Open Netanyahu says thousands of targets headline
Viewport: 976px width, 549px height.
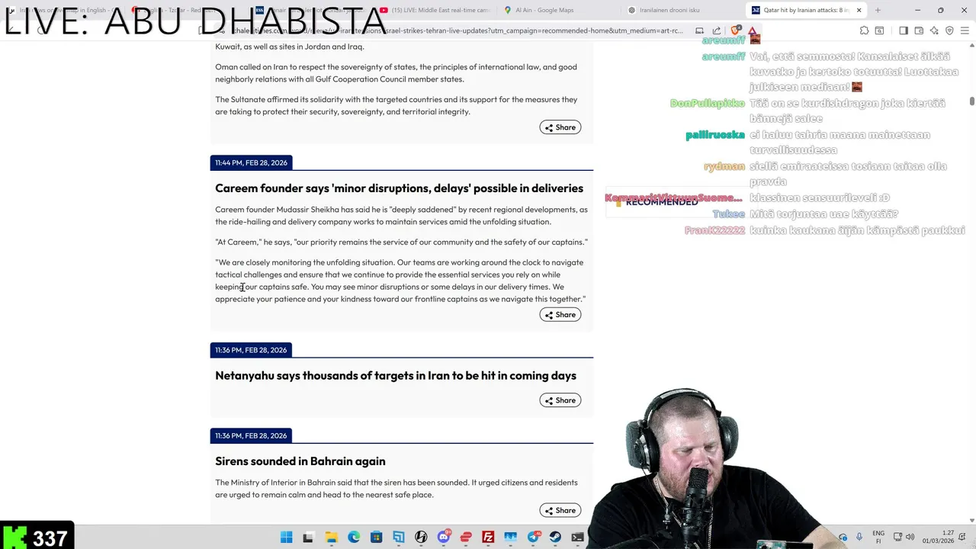click(396, 376)
